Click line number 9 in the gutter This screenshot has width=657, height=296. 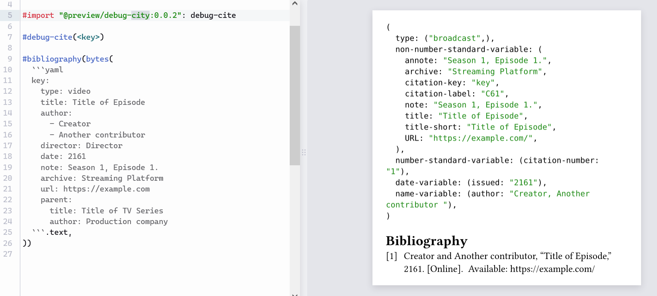click(x=10, y=59)
